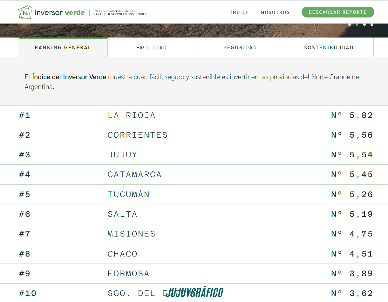Viewport: 388px width, 302px height.
Task: Click the #6 rank number
Action: point(24,214)
